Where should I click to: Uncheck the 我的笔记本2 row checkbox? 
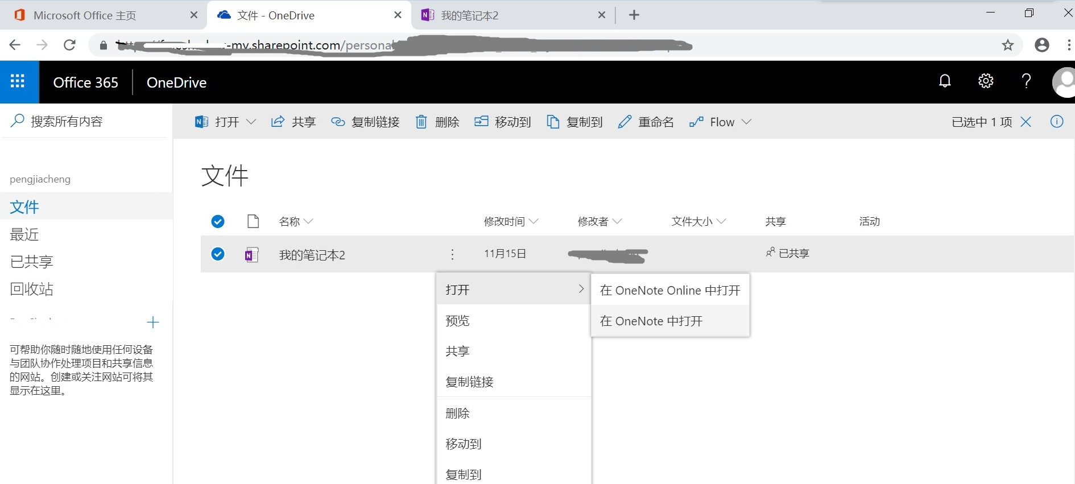point(218,254)
